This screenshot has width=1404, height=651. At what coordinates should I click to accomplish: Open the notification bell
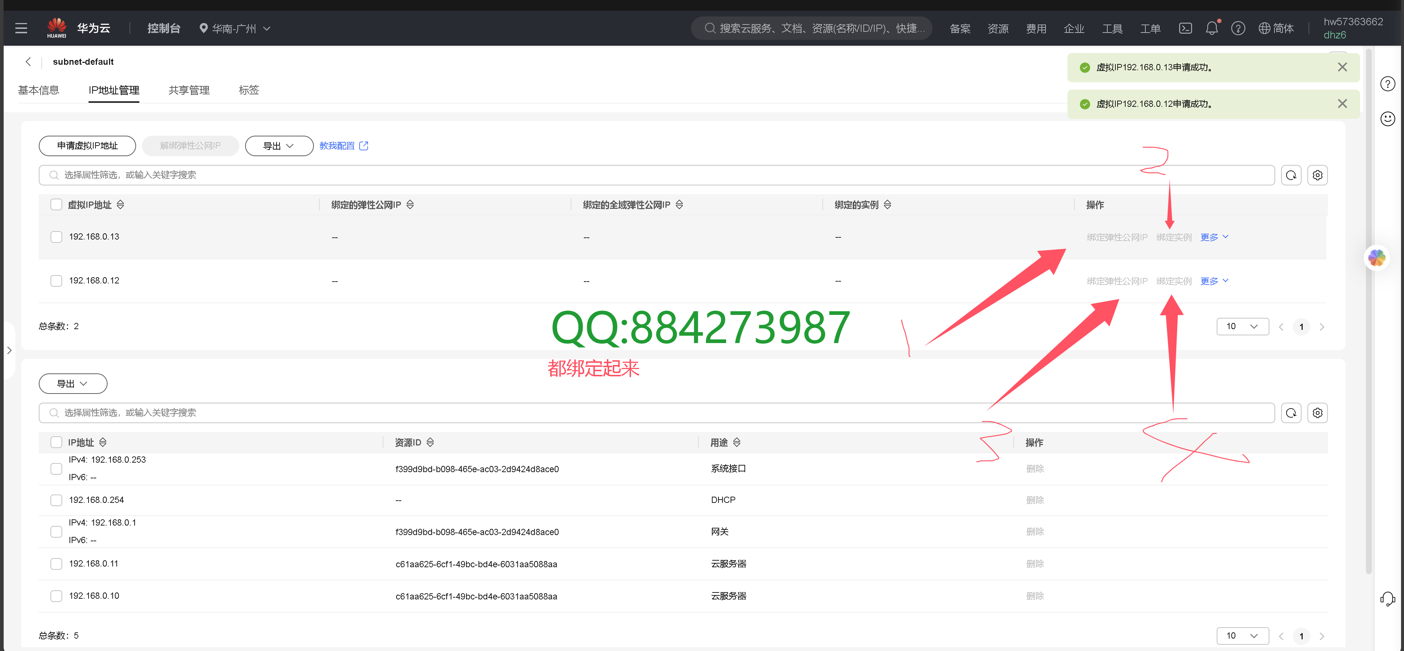[1211, 28]
